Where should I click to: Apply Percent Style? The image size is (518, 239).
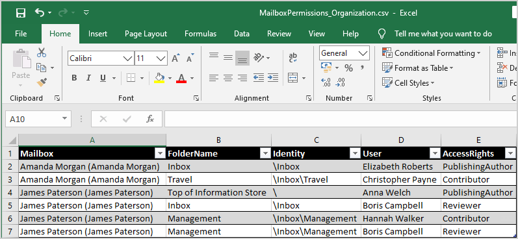348,68
